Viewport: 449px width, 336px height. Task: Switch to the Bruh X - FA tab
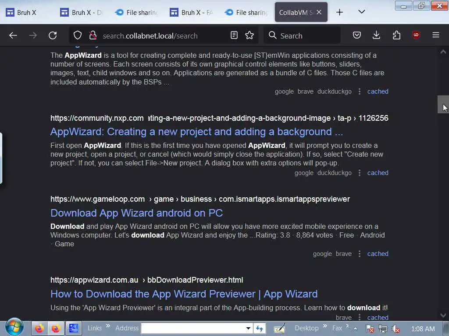(191, 12)
